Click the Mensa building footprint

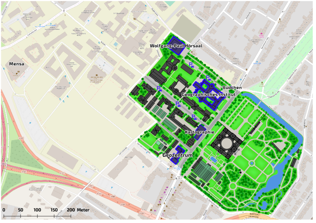pyautogui.click(x=16, y=72)
